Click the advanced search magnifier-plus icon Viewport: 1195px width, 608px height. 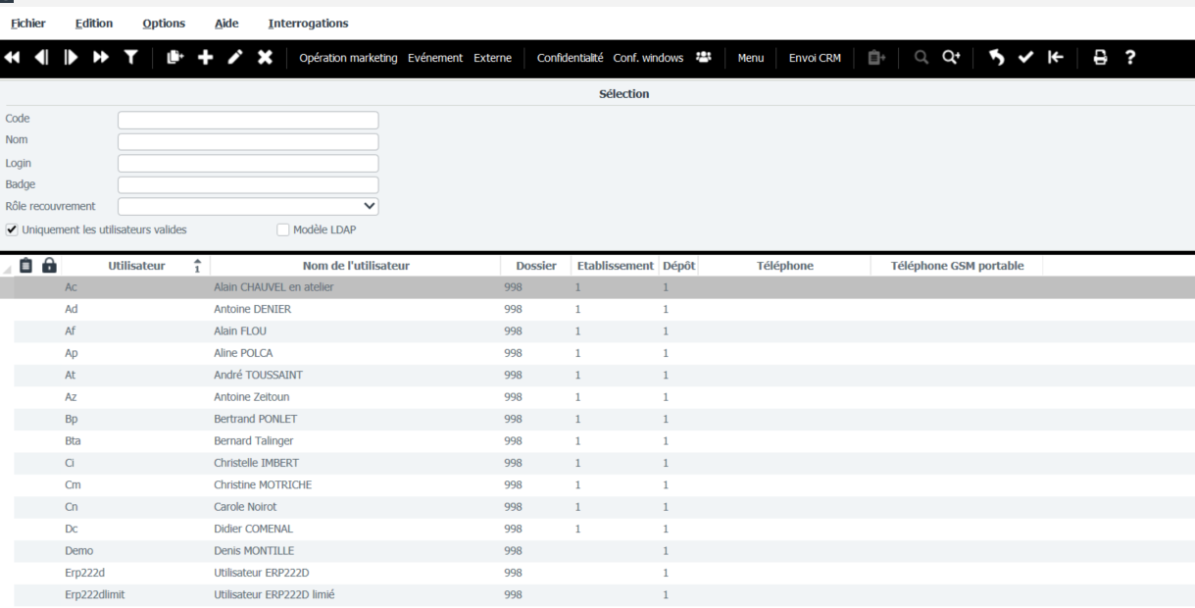(951, 58)
